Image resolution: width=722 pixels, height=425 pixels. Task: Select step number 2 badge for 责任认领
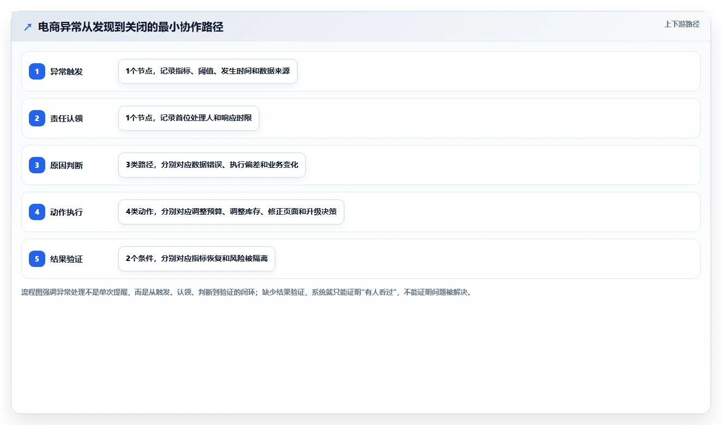pyautogui.click(x=37, y=118)
